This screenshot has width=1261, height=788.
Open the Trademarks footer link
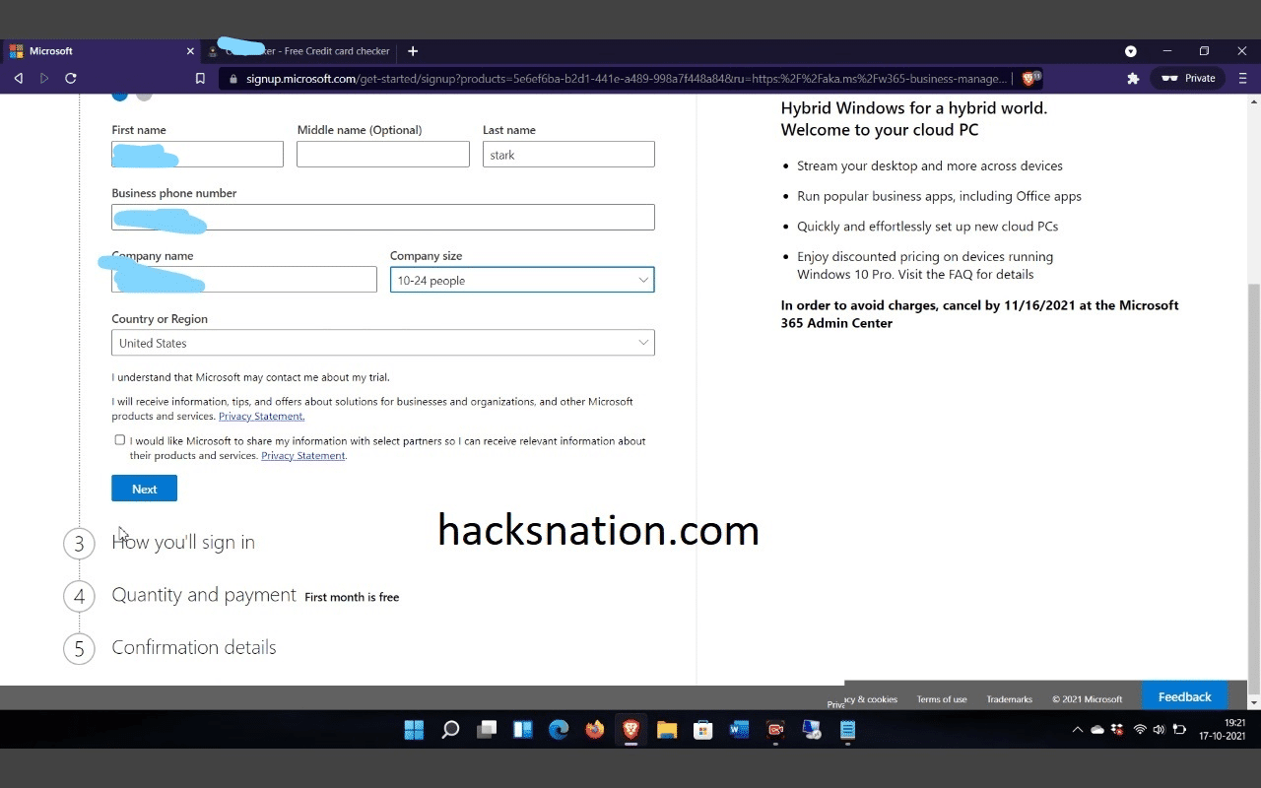point(1009,699)
